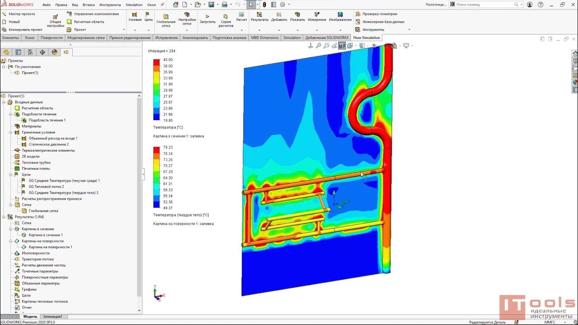Open the Simulation menu in menu bar
This screenshot has width=578, height=325.
click(x=134, y=5)
